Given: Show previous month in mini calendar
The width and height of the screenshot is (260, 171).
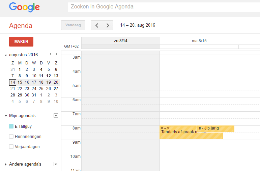Looking at the screenshot, I should pyautogui.click(x=50, y=54).
